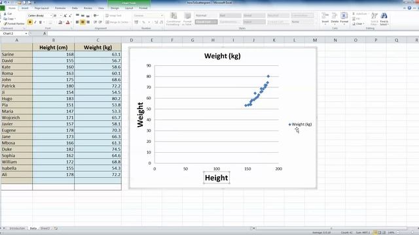
Task: Open the Home ribbon tab
Action: [12, 8]
